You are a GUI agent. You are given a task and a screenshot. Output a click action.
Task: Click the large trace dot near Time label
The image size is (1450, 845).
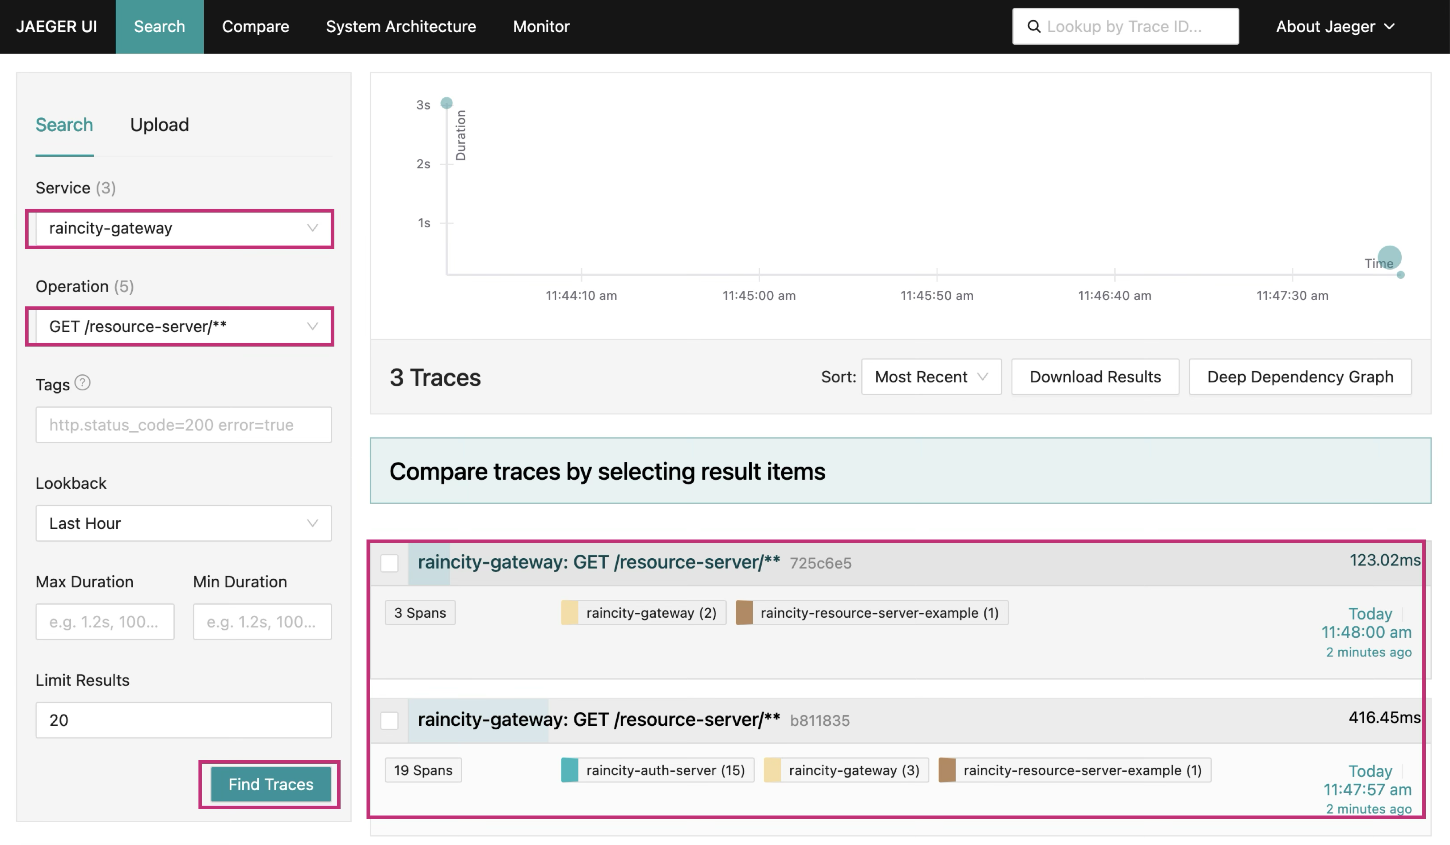pos(1390,258)
